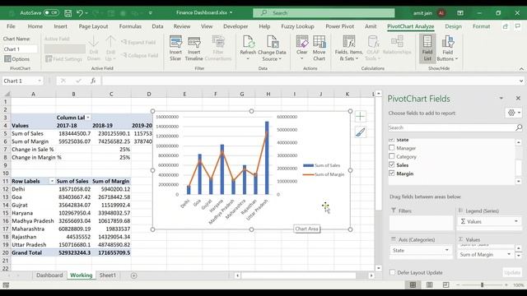Click the title bar Search box
The image size is (527, 296).
[324, 13]
